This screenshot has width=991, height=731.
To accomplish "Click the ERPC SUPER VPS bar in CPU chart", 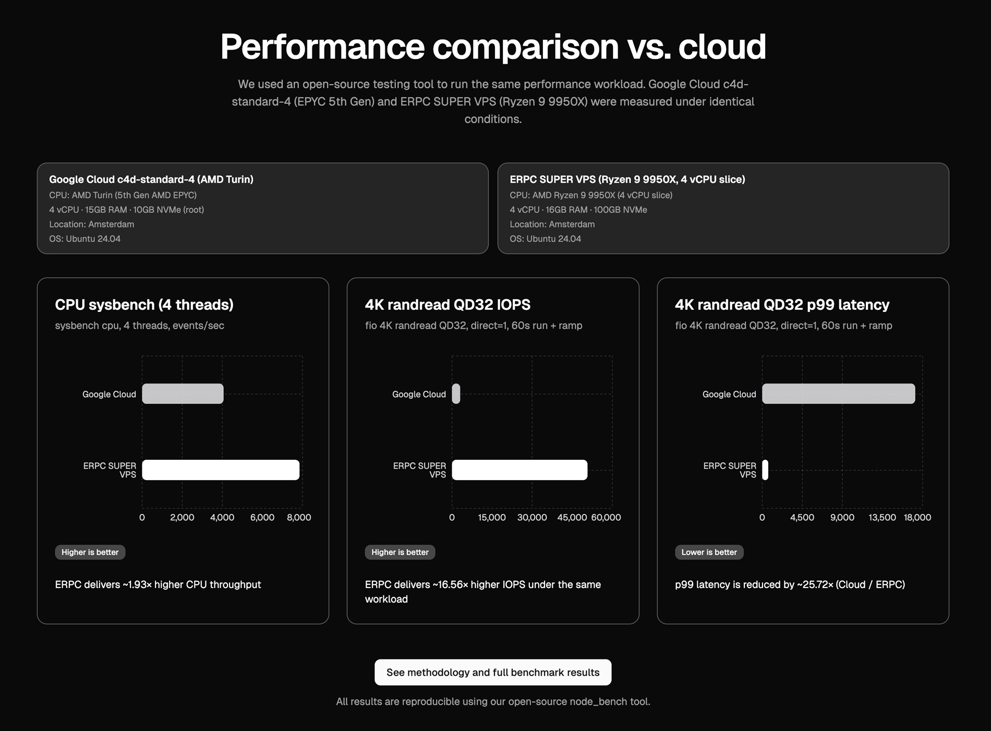I will [x=220, y=470].
